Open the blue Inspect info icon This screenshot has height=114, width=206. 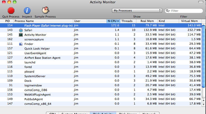(x=27, y=10)
